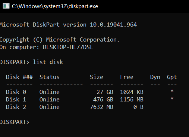Click the Gpt column header
This screenshot has height=137, width=189.
[x=172, y=77]
